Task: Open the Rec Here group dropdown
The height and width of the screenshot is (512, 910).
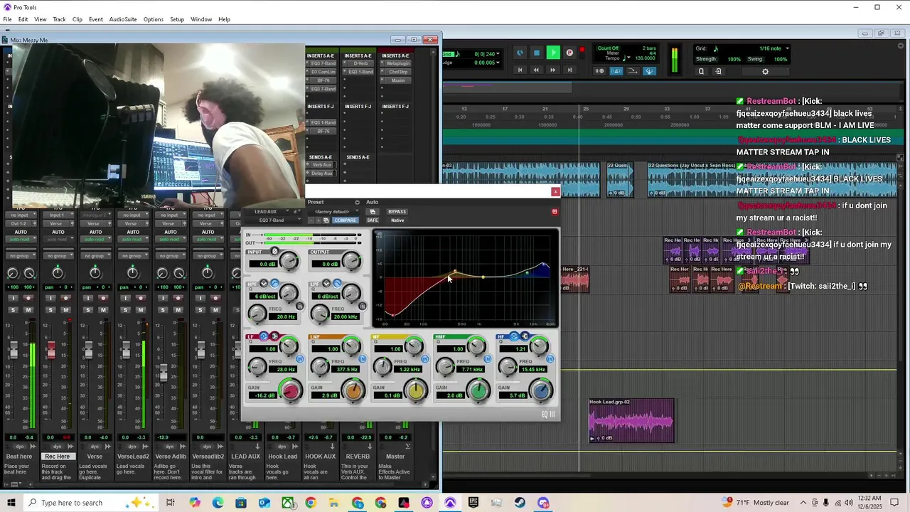Action: click(58, 255)
